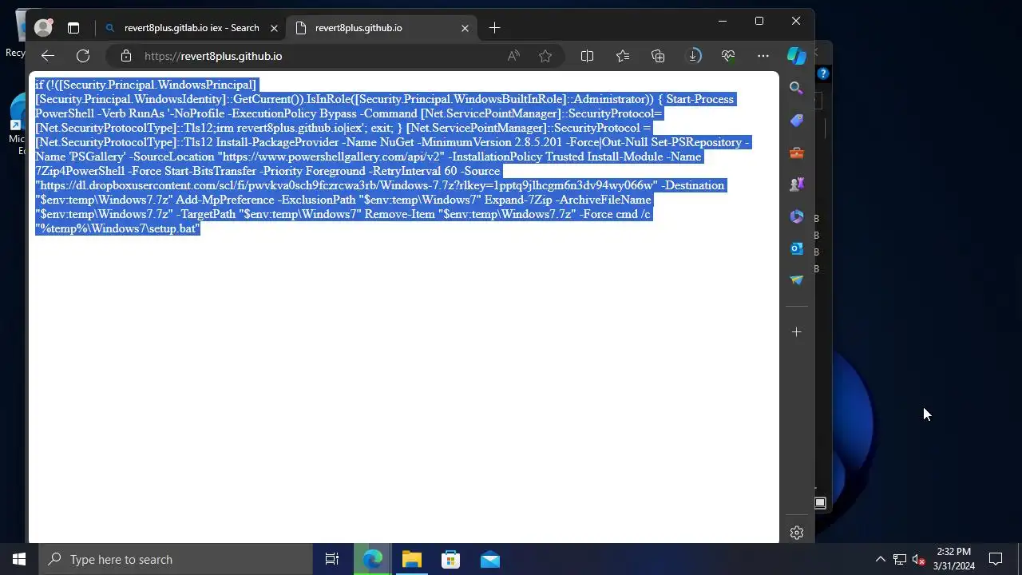
Task: Click the taskbar search box
Action: point(176,559)
